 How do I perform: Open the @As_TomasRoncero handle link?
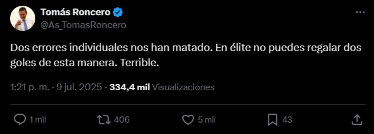[x=83, y=25]
